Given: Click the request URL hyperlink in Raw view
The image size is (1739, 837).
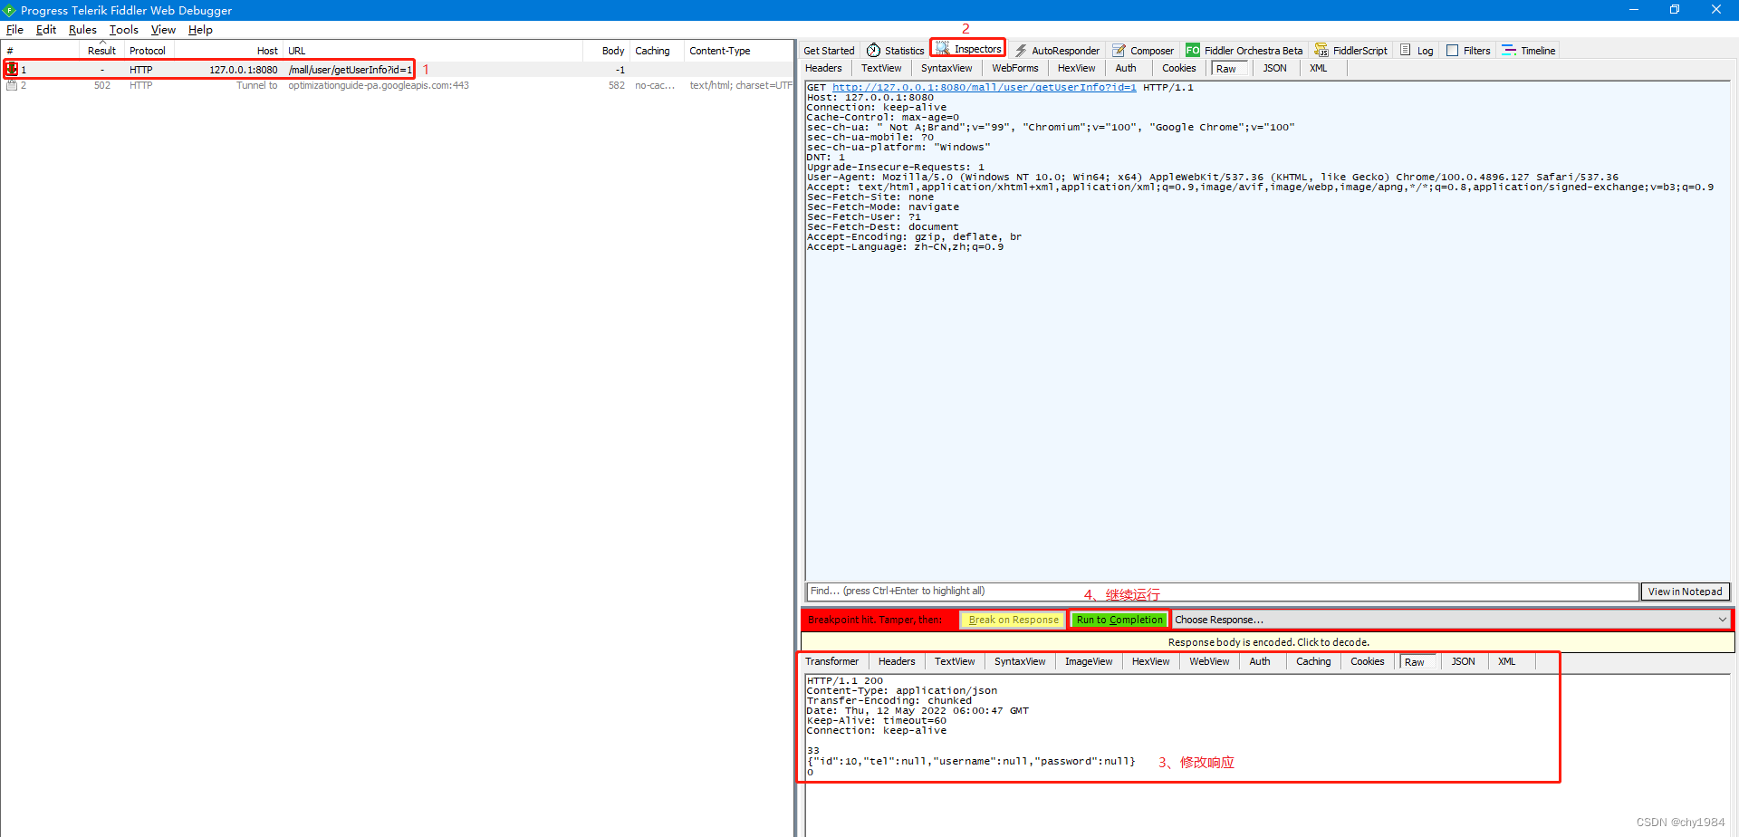Looking at the screenshot, I should tap(984, 88).
